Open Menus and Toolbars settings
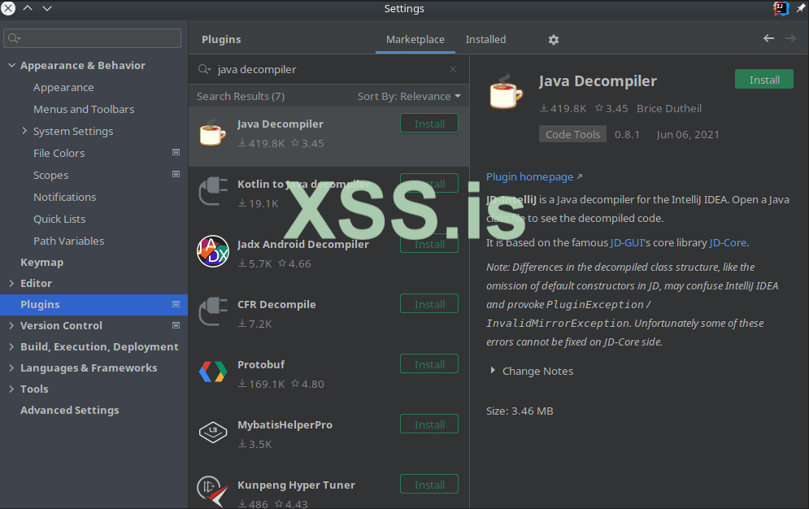 [84, 109]
